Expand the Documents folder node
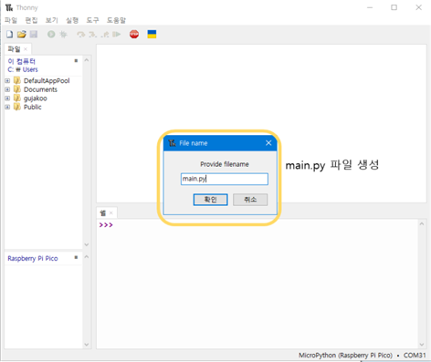 pyautogui.click(x=7, y=89)
